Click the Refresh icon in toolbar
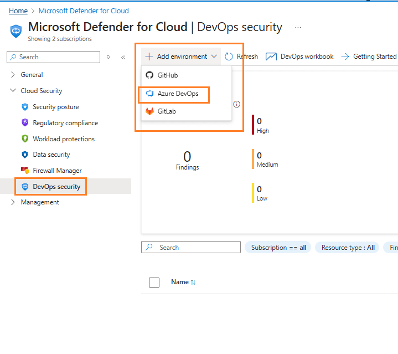398x354 pixels. 229,57
